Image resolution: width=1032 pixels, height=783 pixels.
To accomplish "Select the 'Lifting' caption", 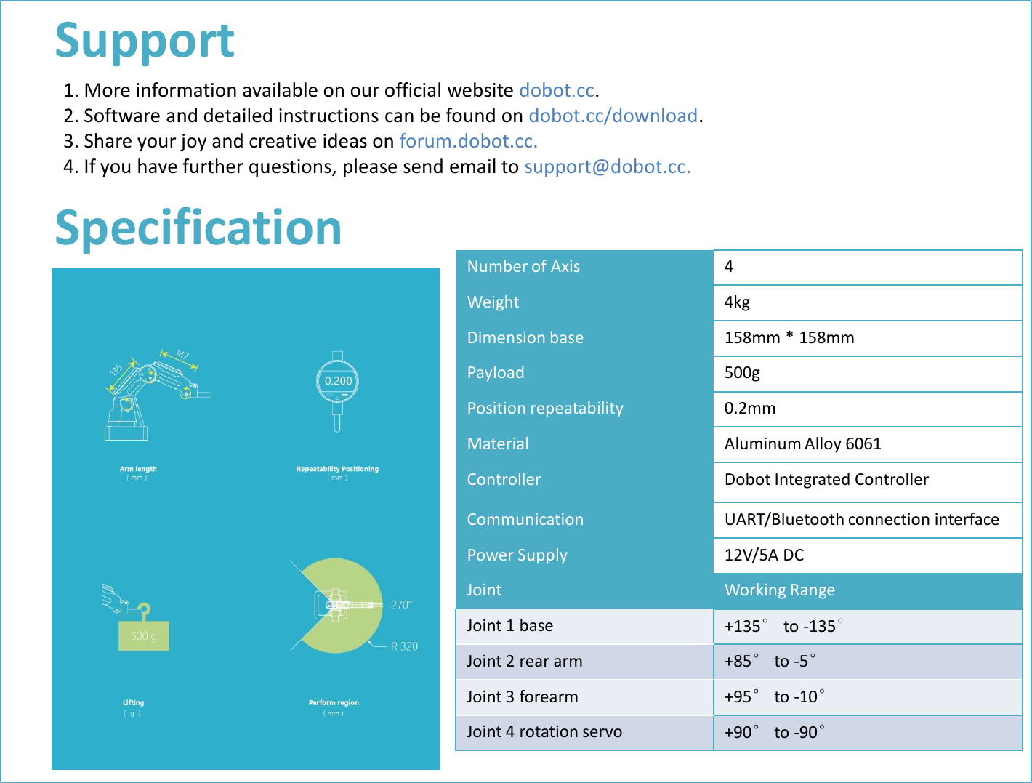I will (133, 703).
